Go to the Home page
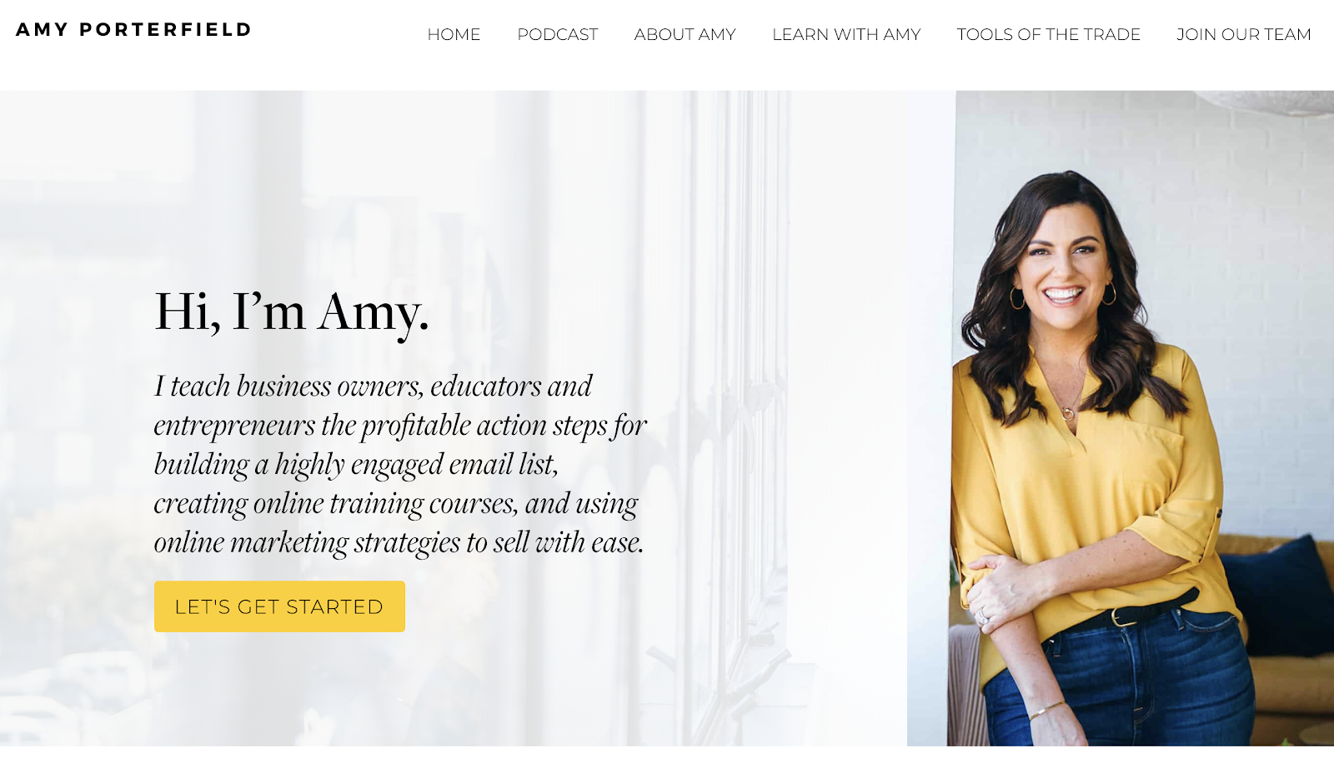The image size is (1334, 773). 454,35
